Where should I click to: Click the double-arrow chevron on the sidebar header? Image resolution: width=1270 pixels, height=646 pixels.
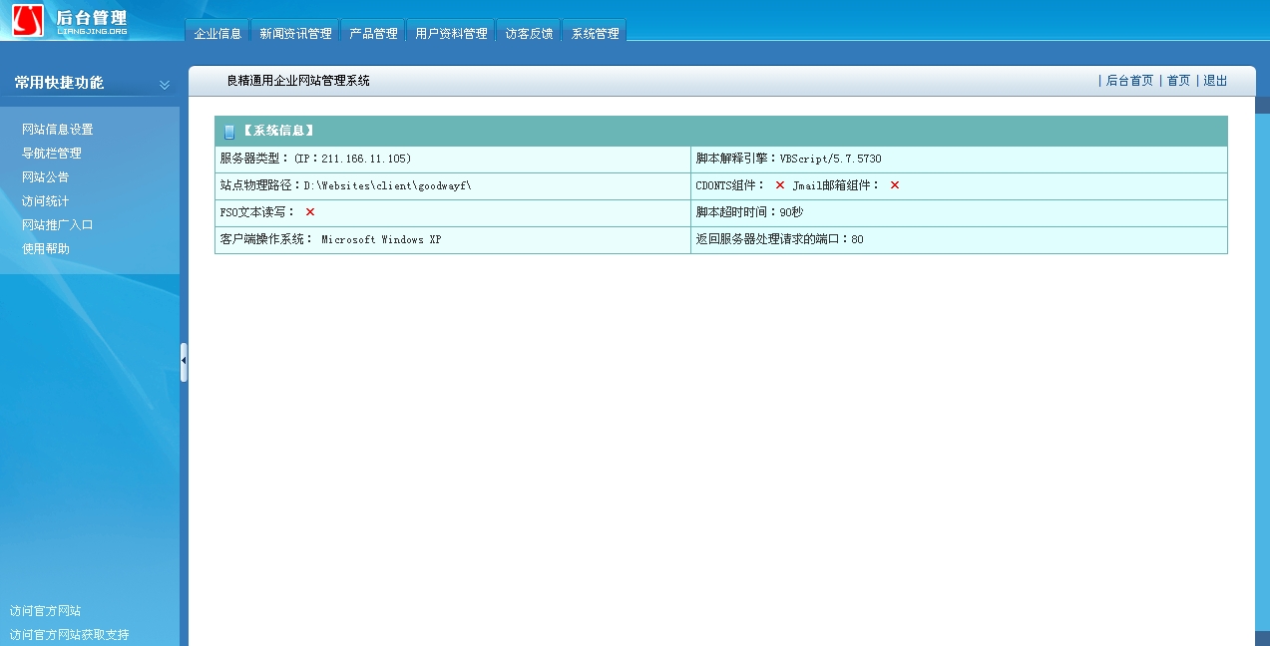click(x=164, y=85)
